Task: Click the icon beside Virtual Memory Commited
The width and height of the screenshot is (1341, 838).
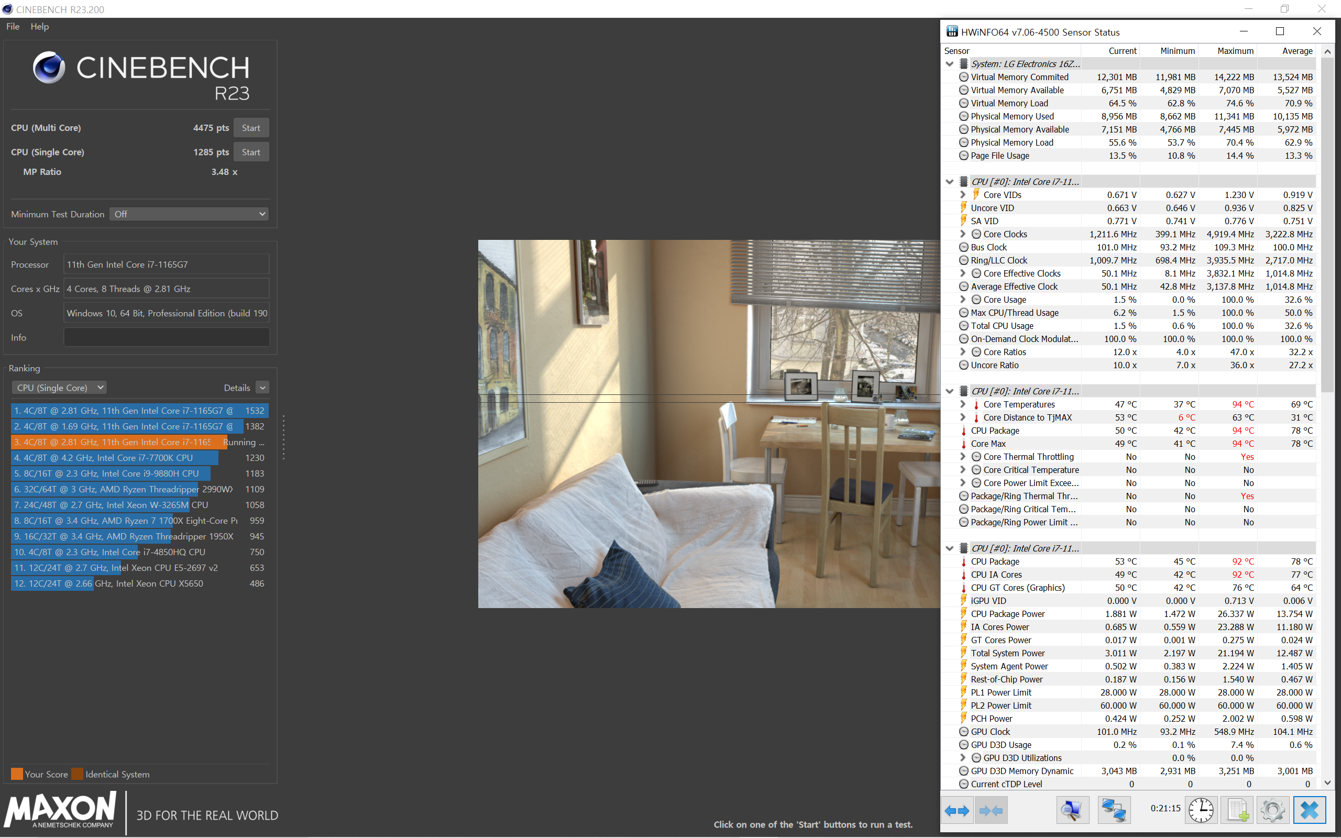Action: (964, 77)
